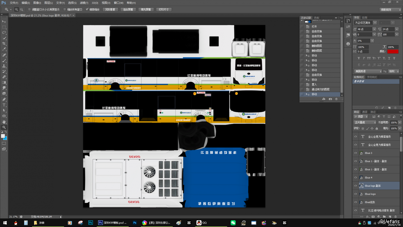Expand the 美国英语 language dropdown
Image resolution: width=403 pixels, height=227 pixels.
point(368,71)
